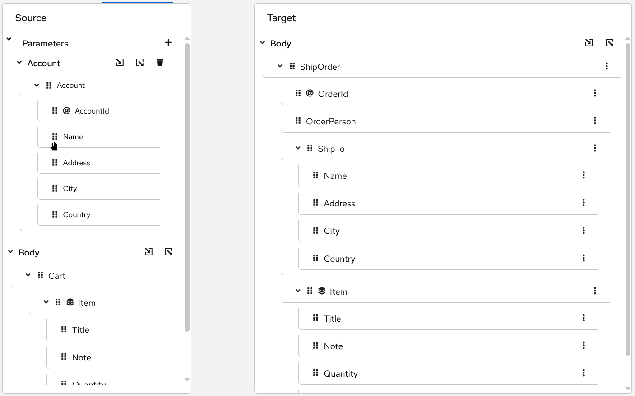Image resolution: width=635 pixels, height=396 pixels.
Task: Click attach schema icon for Account parameter
Action: tap(120, 63)
